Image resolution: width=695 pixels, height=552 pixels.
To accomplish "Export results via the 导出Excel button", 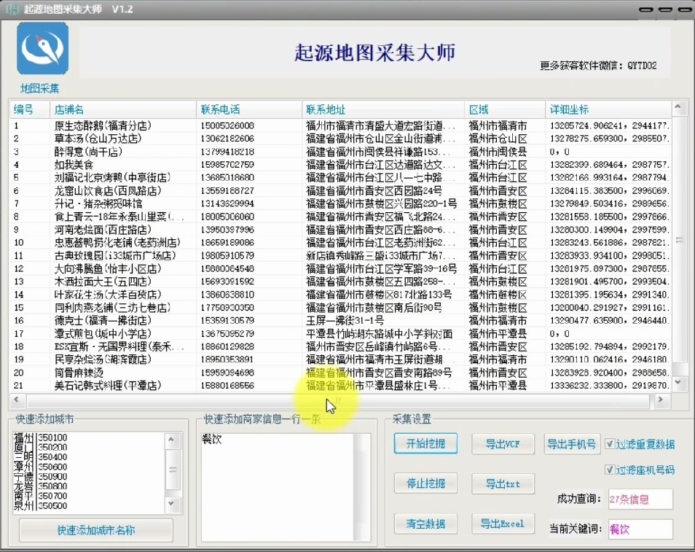I will coord(503,523).
